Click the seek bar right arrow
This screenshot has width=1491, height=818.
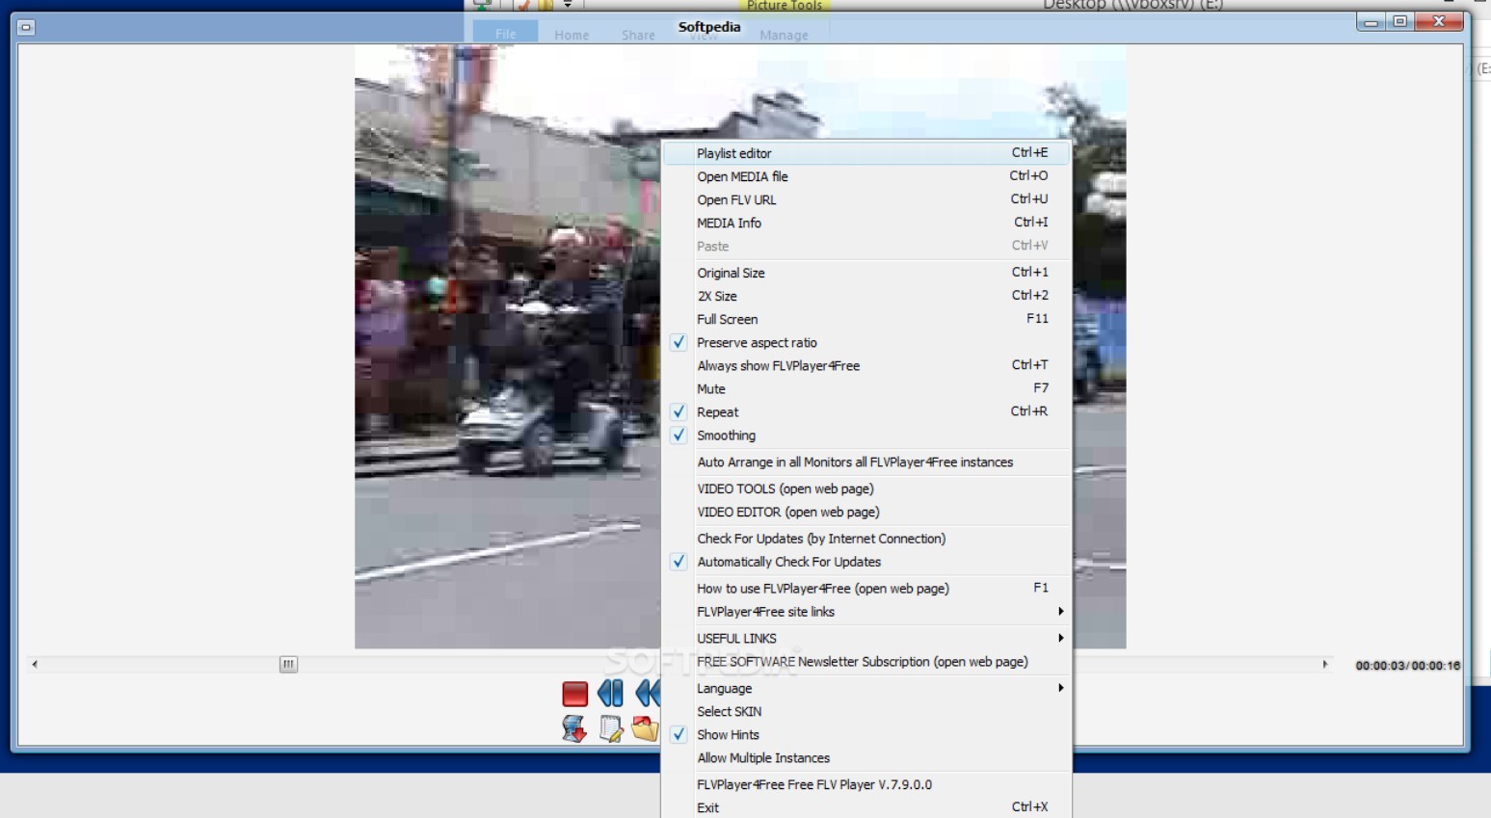coord(1324,664)
